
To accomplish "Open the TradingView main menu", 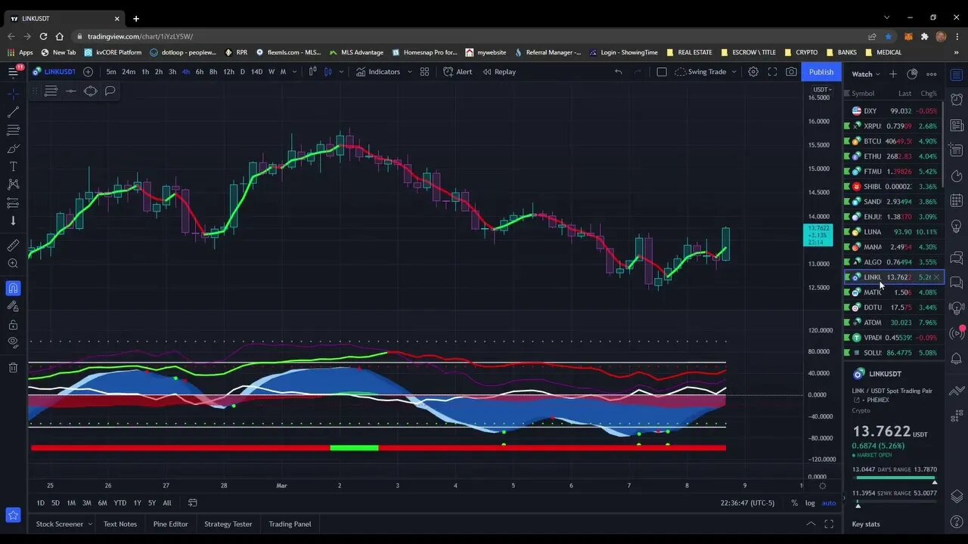I will 13,72.
